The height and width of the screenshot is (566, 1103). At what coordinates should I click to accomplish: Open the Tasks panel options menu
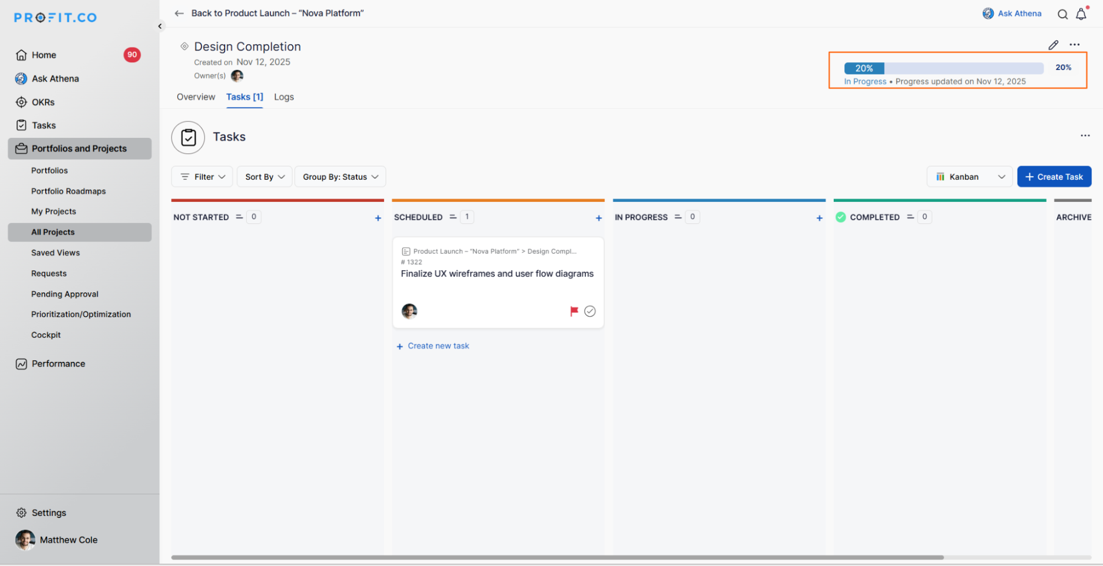(1085, 135)
